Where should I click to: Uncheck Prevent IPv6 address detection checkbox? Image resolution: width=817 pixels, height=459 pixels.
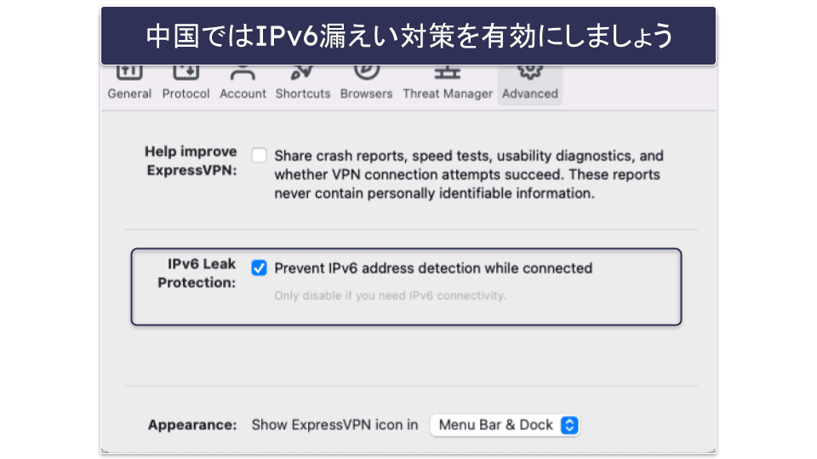coord(259,268)
